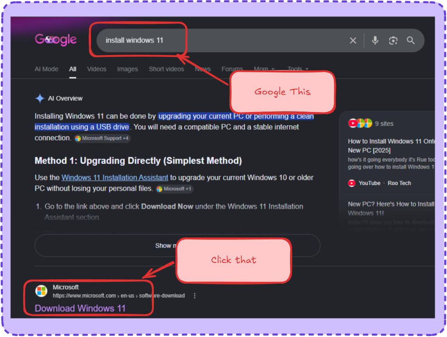Open the Forums tab
Viewport: 447px width, 337px height.
tap(232, 69)
